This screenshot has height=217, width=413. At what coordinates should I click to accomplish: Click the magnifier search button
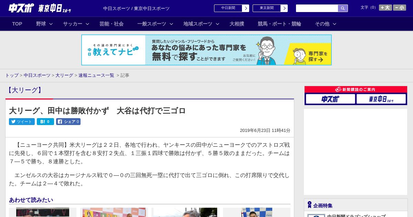point(343,8)
